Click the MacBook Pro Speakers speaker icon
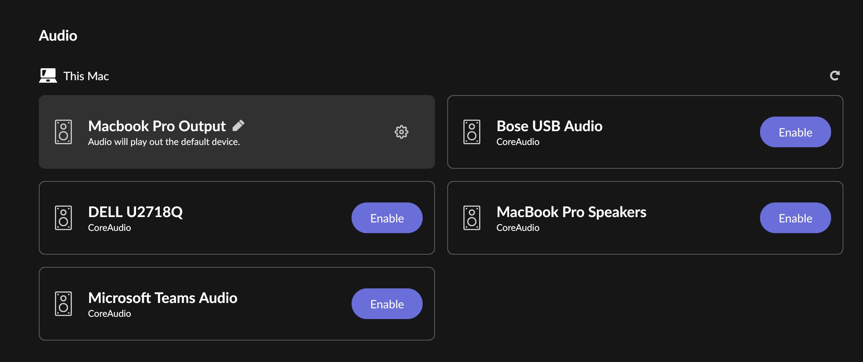This screenshot has height=362, width=863. [472, 218]
